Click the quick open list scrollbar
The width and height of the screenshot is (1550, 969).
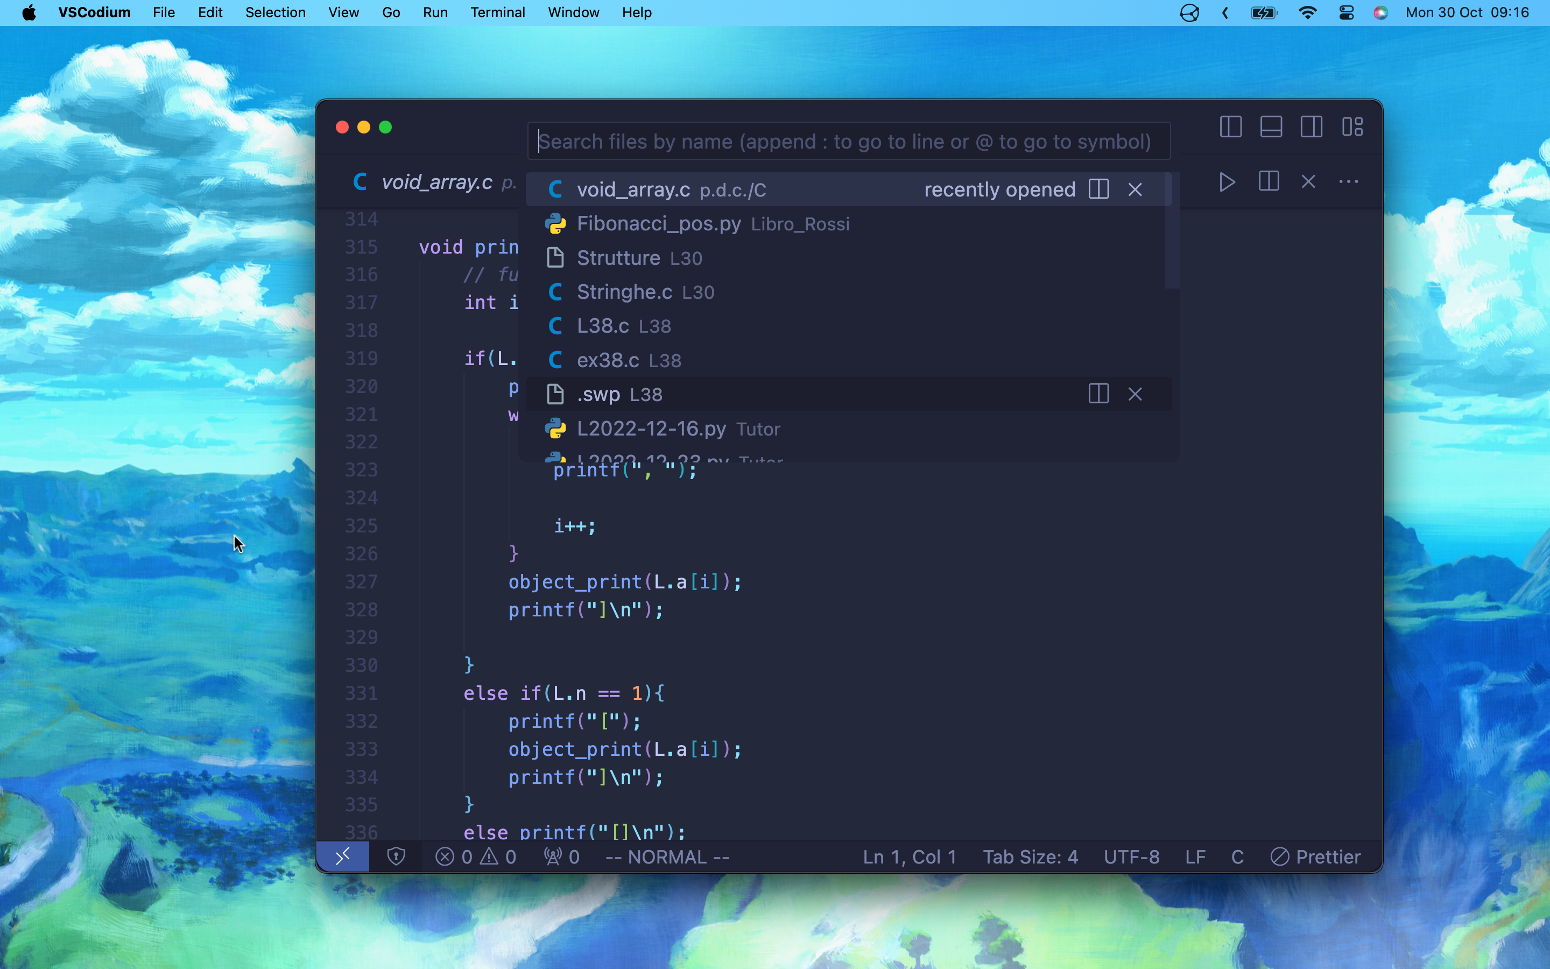pos(1173,231)
